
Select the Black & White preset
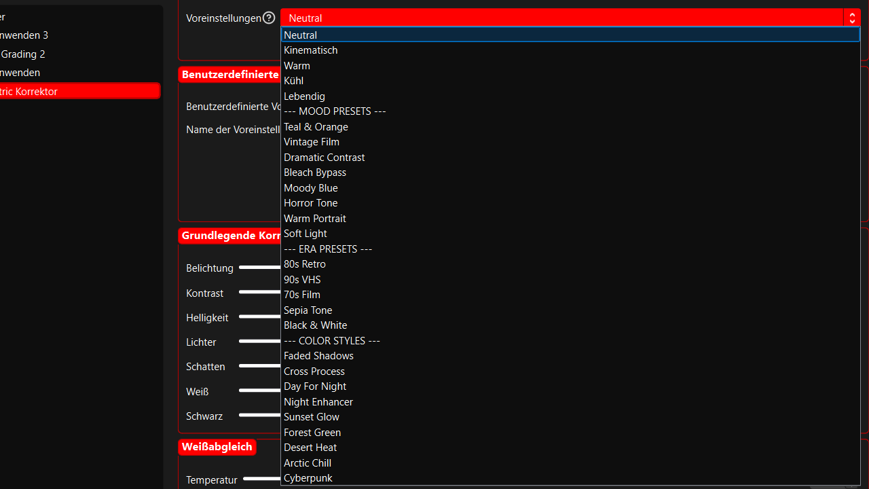coord(315,325)
